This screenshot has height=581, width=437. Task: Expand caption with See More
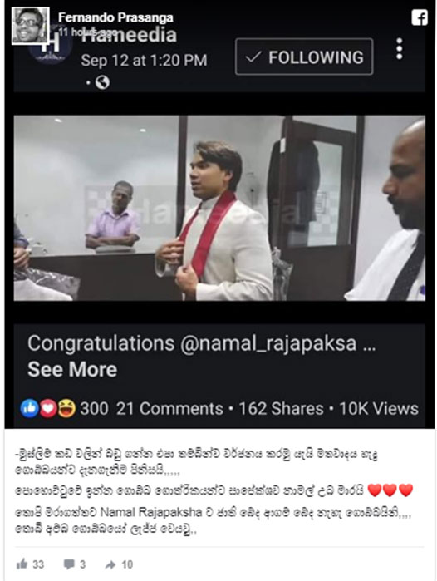[x=72, y=369]
